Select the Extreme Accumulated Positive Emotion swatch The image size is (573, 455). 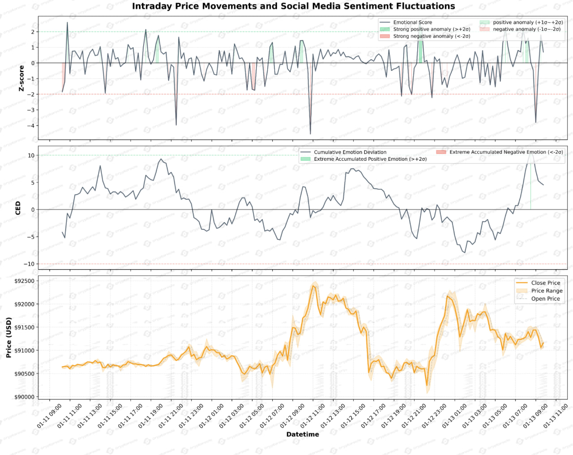pyautogui.click(x=305, y=159)
